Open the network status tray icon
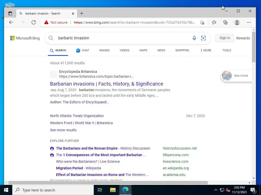 coord(222,190)
